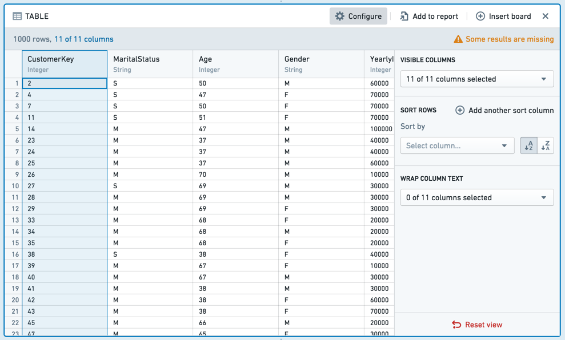Click the CustomerKey cell with value 38
Screen dimensions: 565x340
65,254
